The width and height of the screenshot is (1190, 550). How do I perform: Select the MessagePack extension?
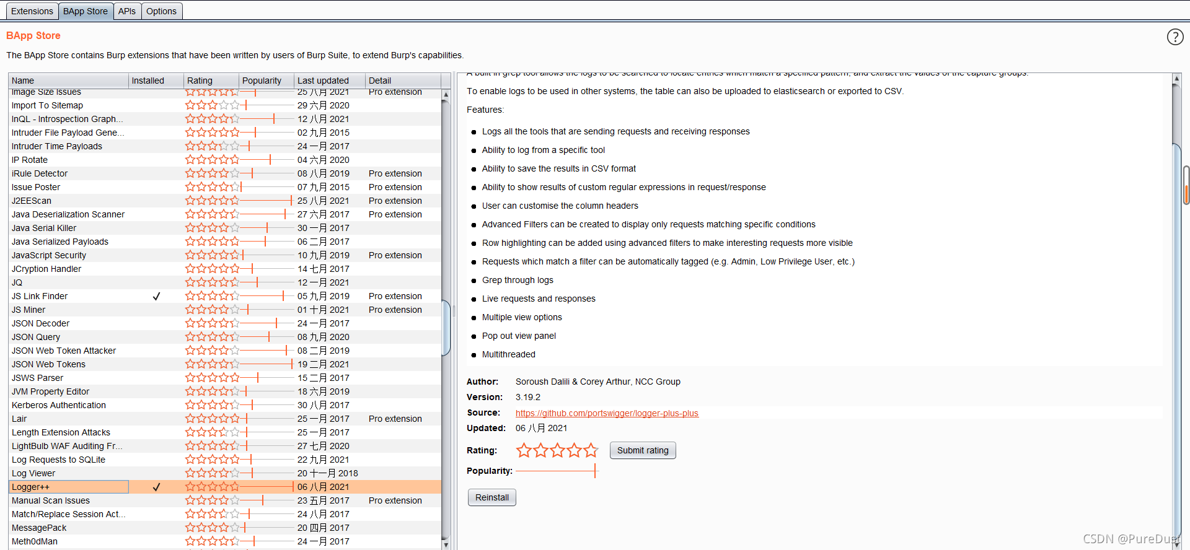coord(226,528)
